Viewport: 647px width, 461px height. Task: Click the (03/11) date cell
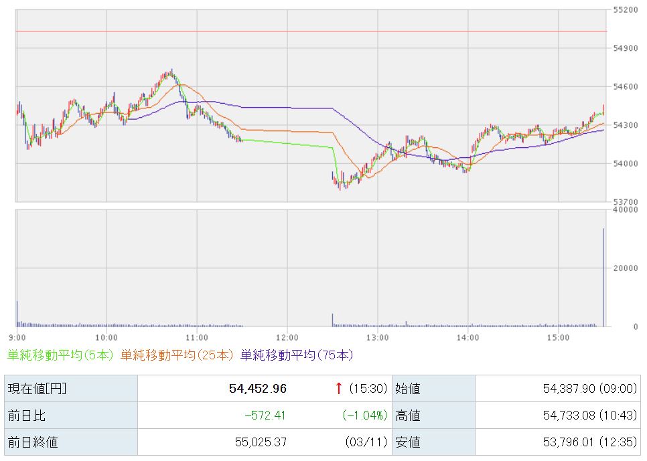tap(367, 442)
